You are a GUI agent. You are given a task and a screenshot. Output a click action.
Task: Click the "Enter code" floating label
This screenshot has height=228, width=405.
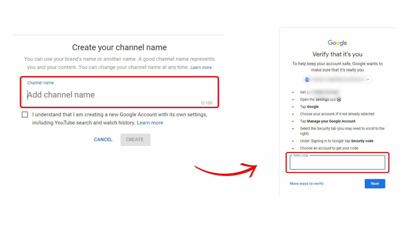(x=301, y=155)
